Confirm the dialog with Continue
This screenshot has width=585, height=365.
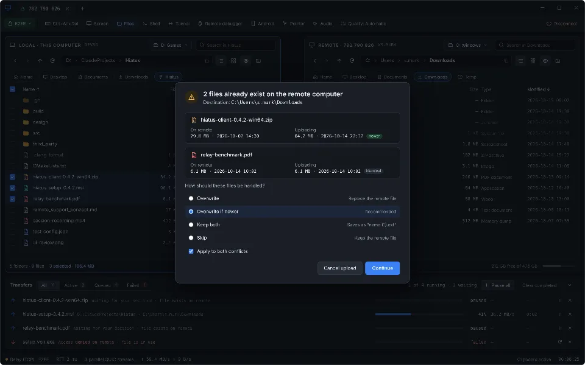coord(383,268)
